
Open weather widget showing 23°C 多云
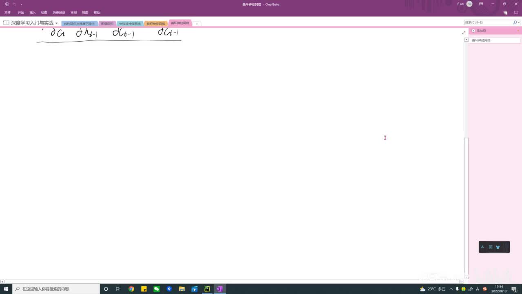433,289
